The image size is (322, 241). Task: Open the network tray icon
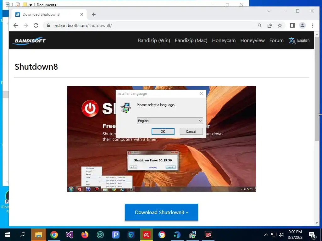[274, 235]
